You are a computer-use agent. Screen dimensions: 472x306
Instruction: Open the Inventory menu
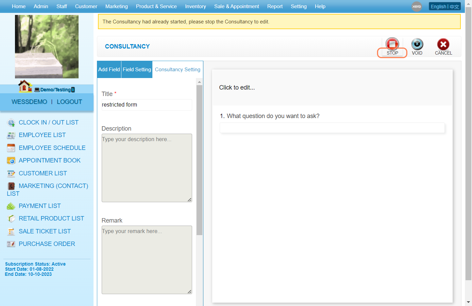click(196, 6)
